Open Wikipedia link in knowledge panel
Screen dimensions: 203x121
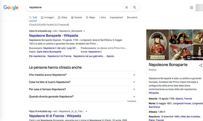(154, 93)
